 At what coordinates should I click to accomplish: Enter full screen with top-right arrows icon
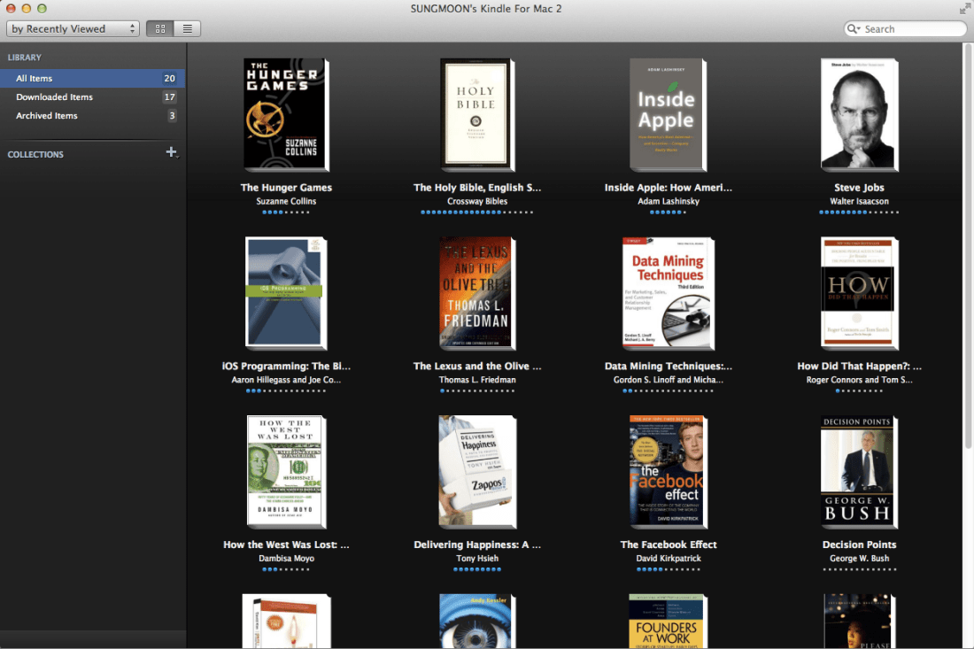(964, 9)
